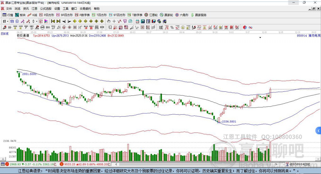Open the P数字表 tool

tap(82, 15)
